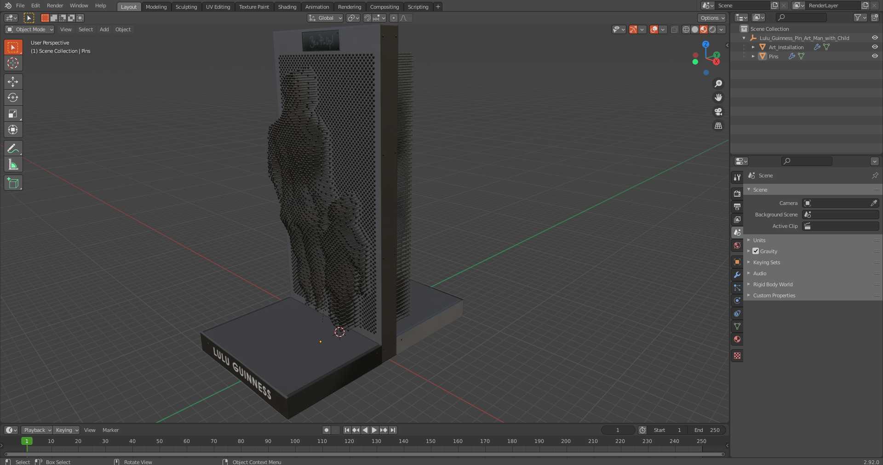Open the Material properties tab

(737, 339)
